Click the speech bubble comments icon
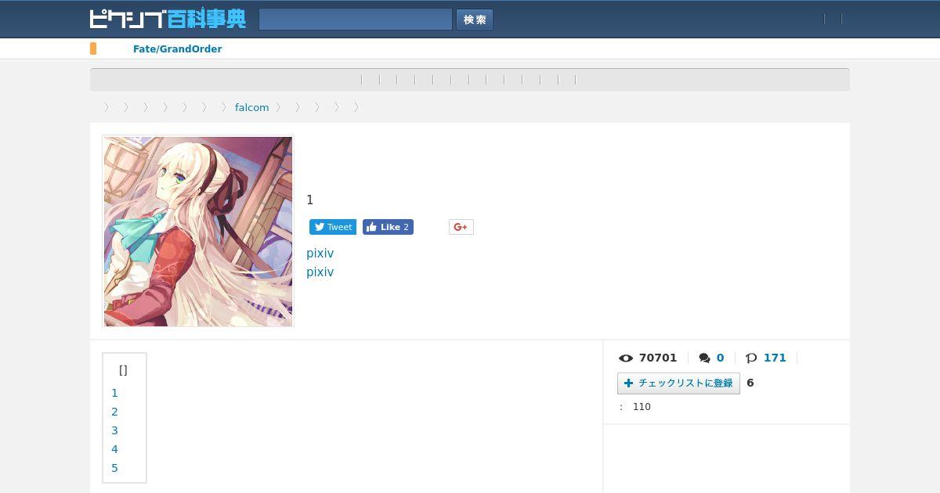940x493 pixels. [x=704, y=358]
